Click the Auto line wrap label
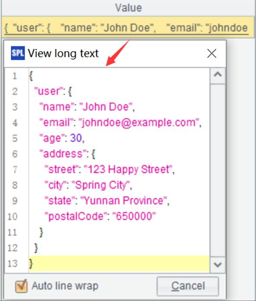The image size is (256, 301). tap(65, 286)
